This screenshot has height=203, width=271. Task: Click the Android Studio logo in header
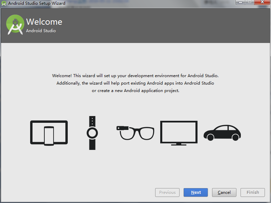click(x=15, y=24)
